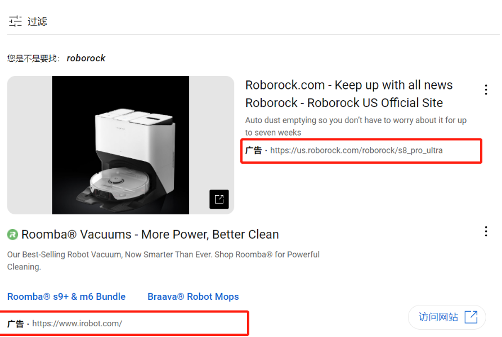Open Roomba s9+ & m6 Bundle sitelink

tap(66, 296)
